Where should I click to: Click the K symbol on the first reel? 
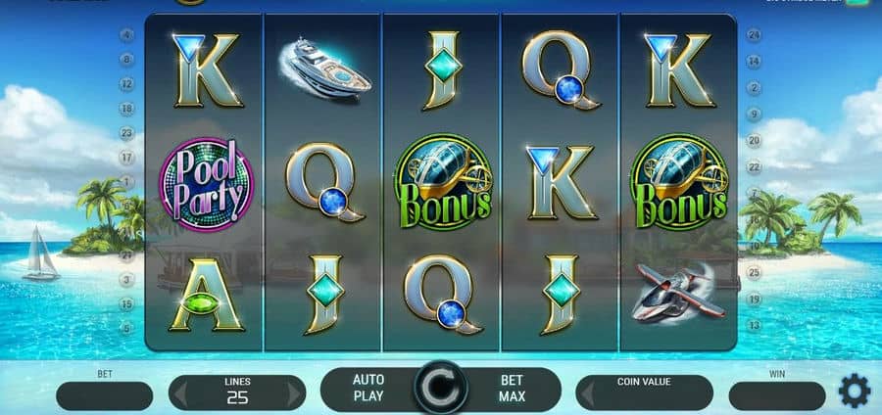pos(206,69)
